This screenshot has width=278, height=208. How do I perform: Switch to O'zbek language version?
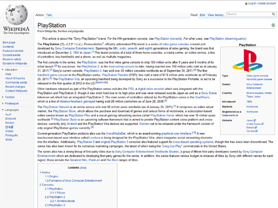9,131
